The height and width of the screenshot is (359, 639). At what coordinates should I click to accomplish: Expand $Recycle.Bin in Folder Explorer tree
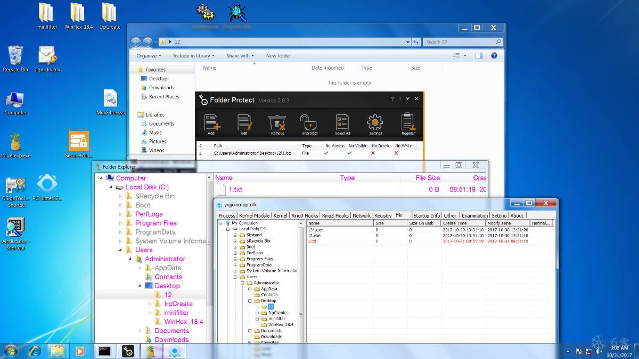(120, 196)
